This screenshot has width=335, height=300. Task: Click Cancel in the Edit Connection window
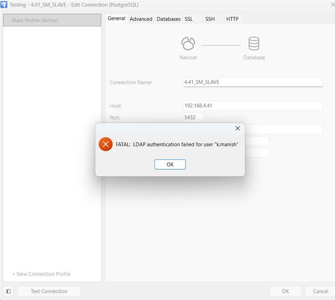point(320,291)
